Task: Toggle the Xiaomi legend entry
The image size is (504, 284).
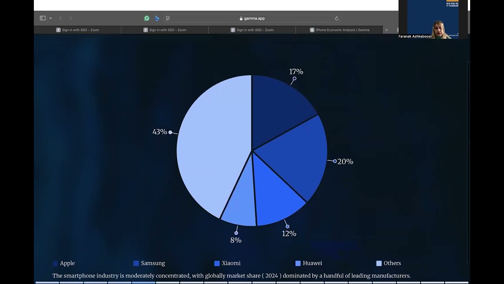Action: point(227,263)
